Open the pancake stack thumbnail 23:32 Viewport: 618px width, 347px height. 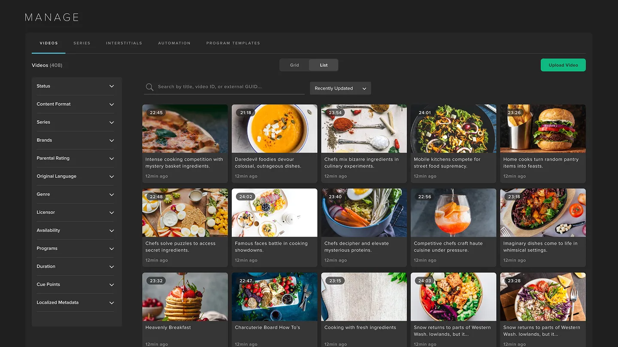click(x=185, y=297)
